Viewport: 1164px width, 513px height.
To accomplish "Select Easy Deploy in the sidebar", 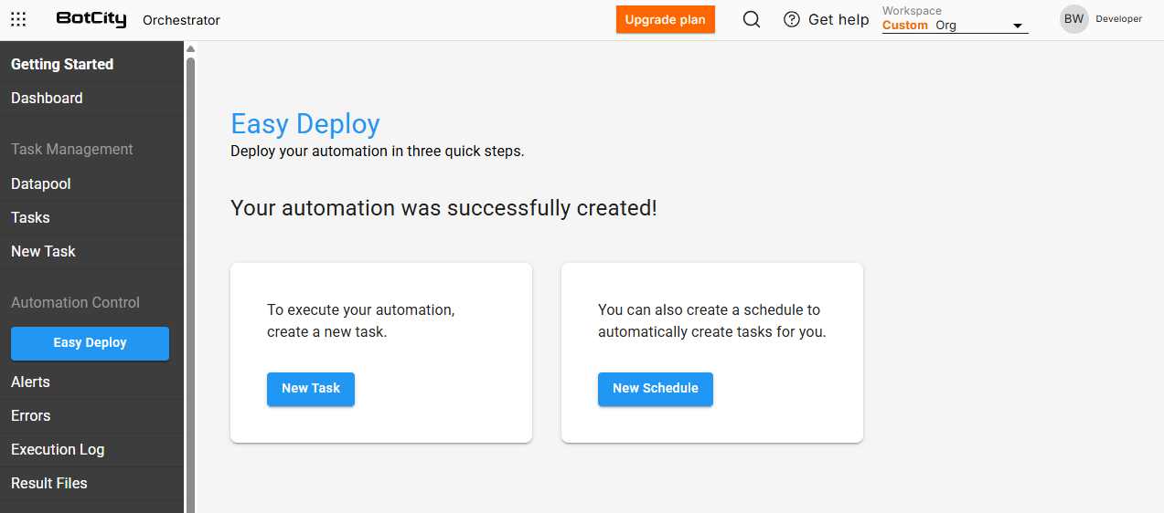I will click(90, 343).
